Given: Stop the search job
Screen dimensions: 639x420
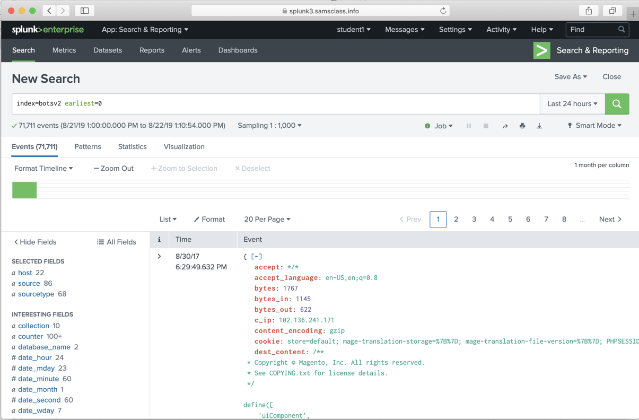Looking at the screenshot, I should pos(486,126).
